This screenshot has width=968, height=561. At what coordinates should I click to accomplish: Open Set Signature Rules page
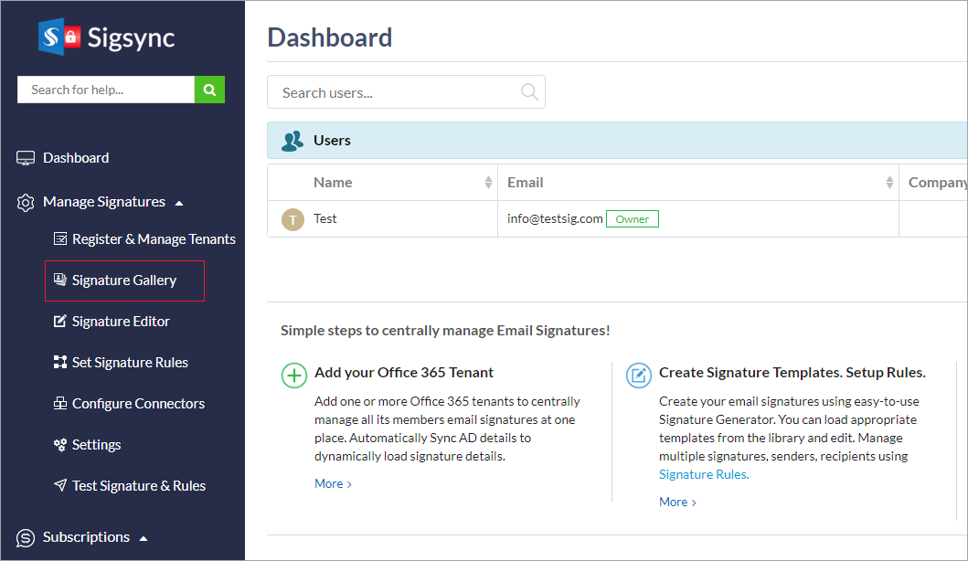click(x=130, y=363)
